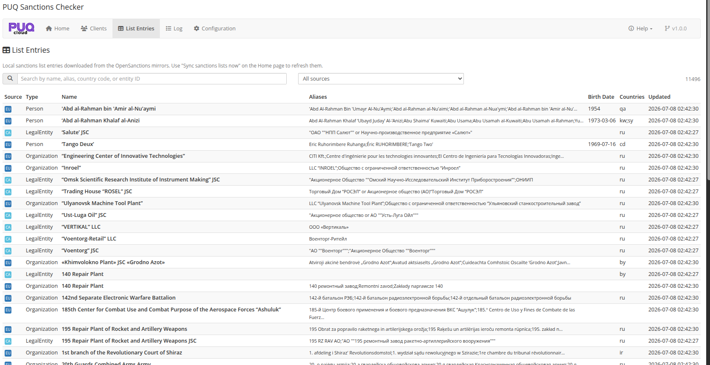
Task: Select 142nd Separate Electronic Warfare Battalion name
Action: (x=118, y=297)
